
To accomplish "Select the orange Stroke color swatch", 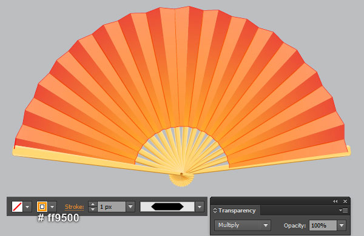I will pyautogui.click(x=42, y=206).
